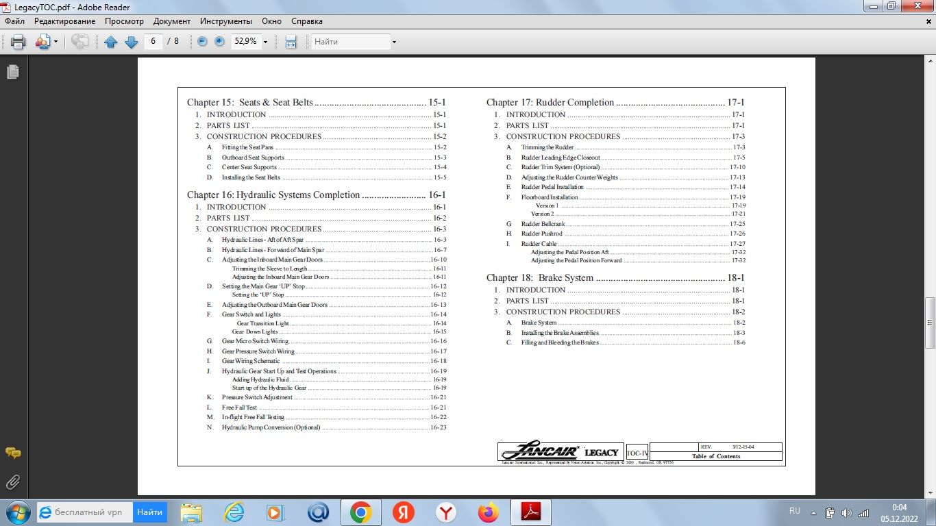Click the fit-width scrolling mode icon
The height and width of the screenshot is (526, 936).
pyautogui.click(x=291, y=42)
